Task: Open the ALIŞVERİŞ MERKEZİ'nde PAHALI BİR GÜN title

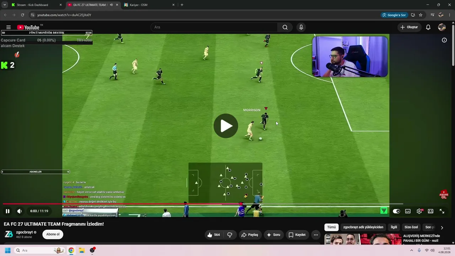Action: (x=422, y=238)
